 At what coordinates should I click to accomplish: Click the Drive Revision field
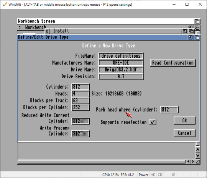tap(121, 76)
